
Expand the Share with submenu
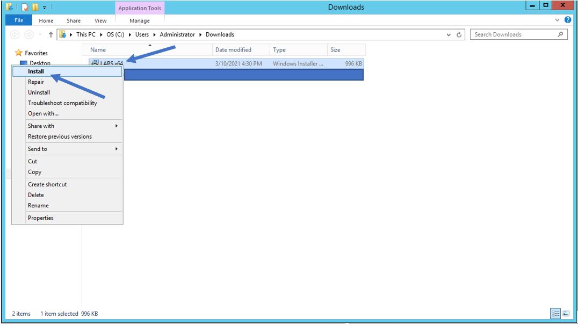pos(67,126)
